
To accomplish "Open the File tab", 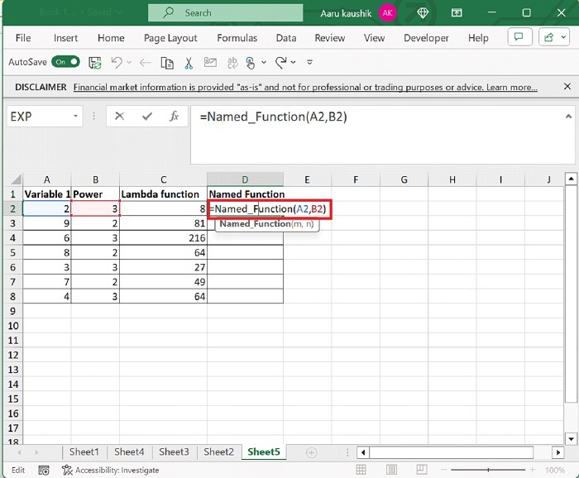I will 23,38.
